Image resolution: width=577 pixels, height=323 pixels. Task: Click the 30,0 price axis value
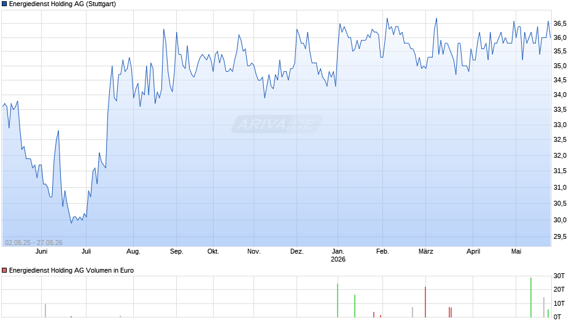[560, 220]
